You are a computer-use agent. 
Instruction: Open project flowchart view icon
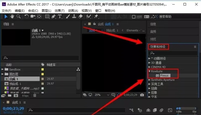pyautogui.click(x=78, y=69)
